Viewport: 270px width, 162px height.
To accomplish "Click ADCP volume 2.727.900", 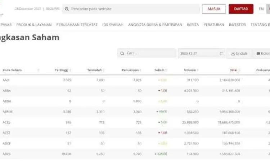I will click(191, 143).
